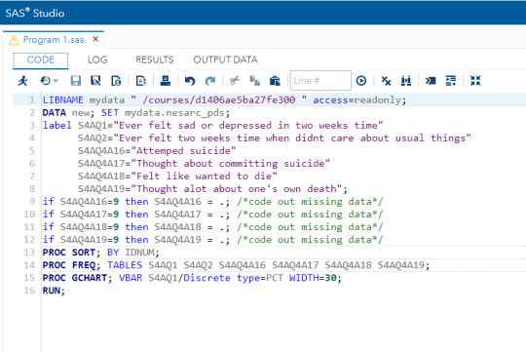Open the OUTPUT DATA tab
The image size is (526, 352).
click(x=225, y=59)
